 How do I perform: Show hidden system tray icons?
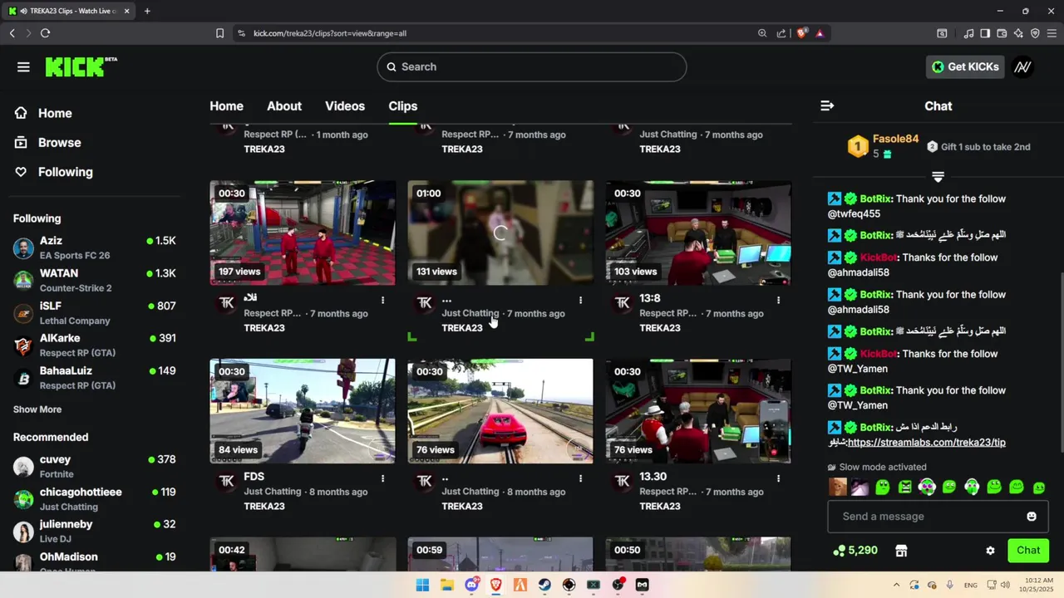pos(895,586)
